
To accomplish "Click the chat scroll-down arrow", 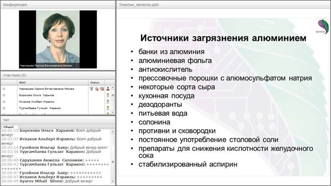I will 113,181.
